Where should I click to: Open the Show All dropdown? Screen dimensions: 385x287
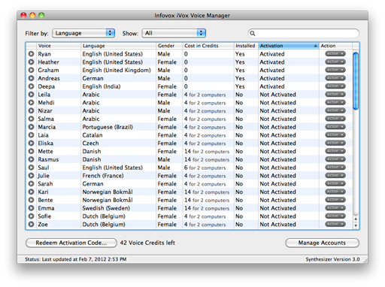[x=174, y=33]
